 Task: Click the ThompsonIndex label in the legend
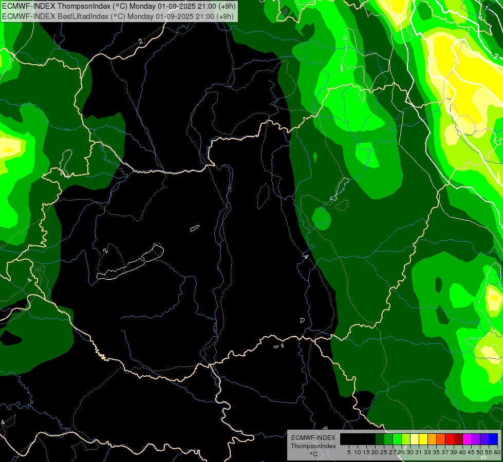tap(313, 446)
